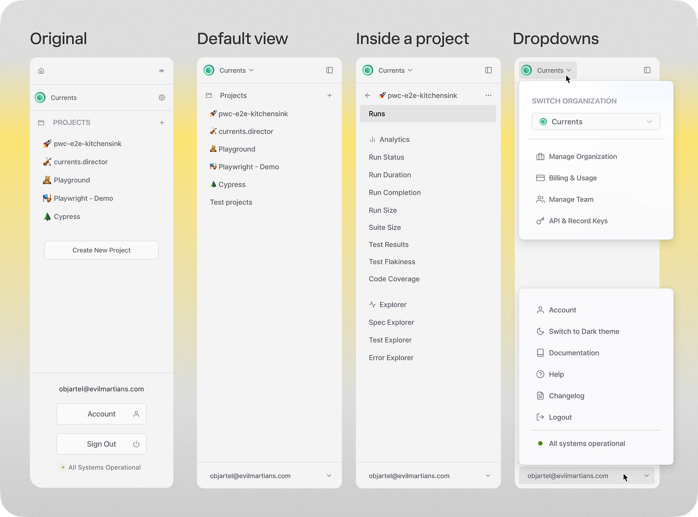This screenshot has width=698, height=517.
Task: Click the plus icon beside Projects in Default view
Action: (330, 95)
